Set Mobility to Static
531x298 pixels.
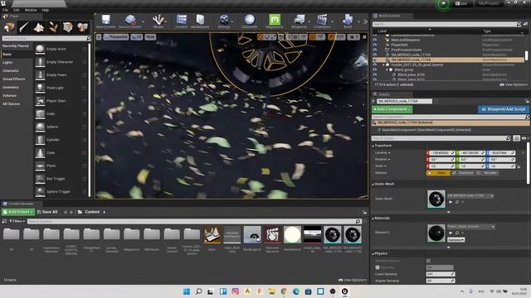pyautogui.click(x=438, y=173)
